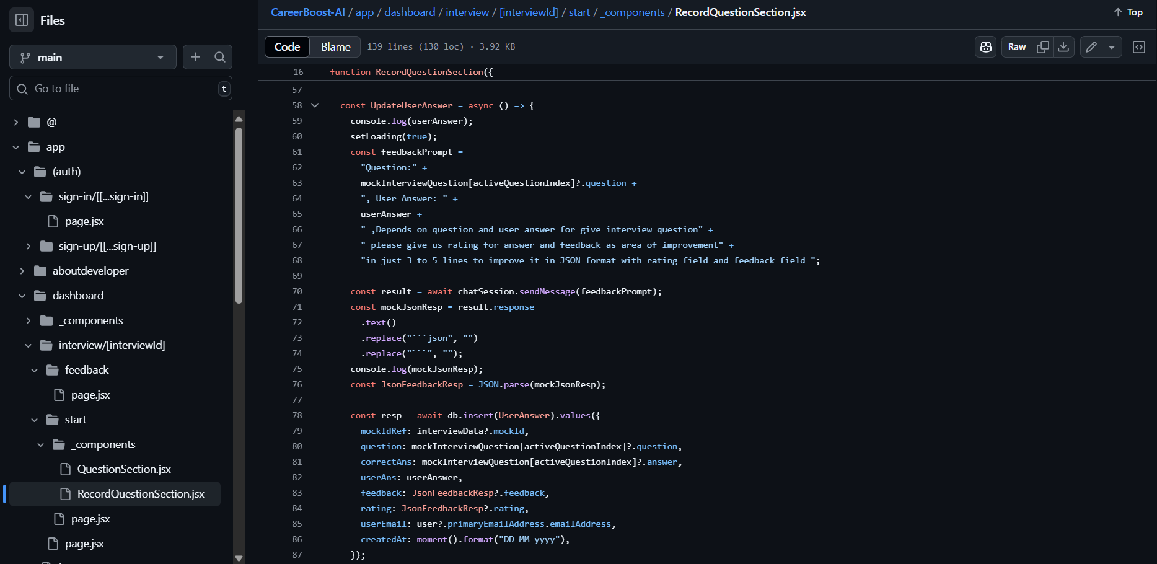Open start breadcrumb link
1157x564 pixels.
(x=579, y=12)
